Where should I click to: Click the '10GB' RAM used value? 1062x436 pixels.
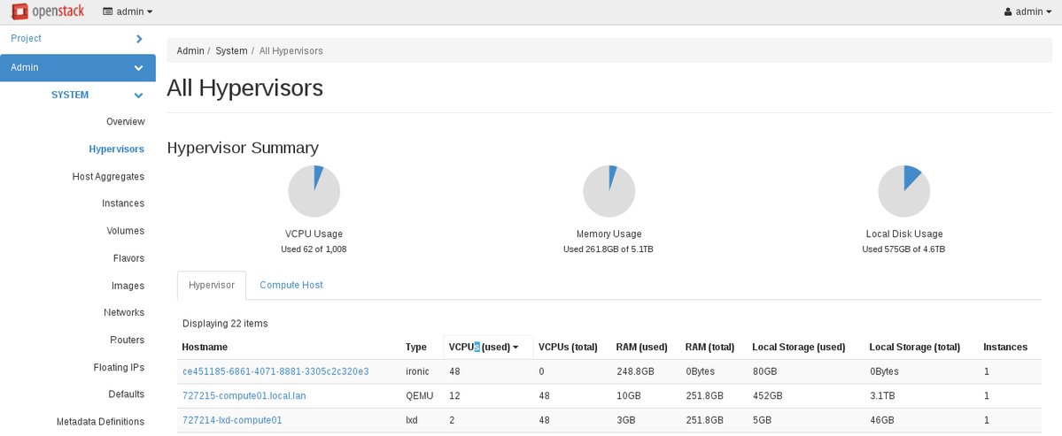point(629,396)
